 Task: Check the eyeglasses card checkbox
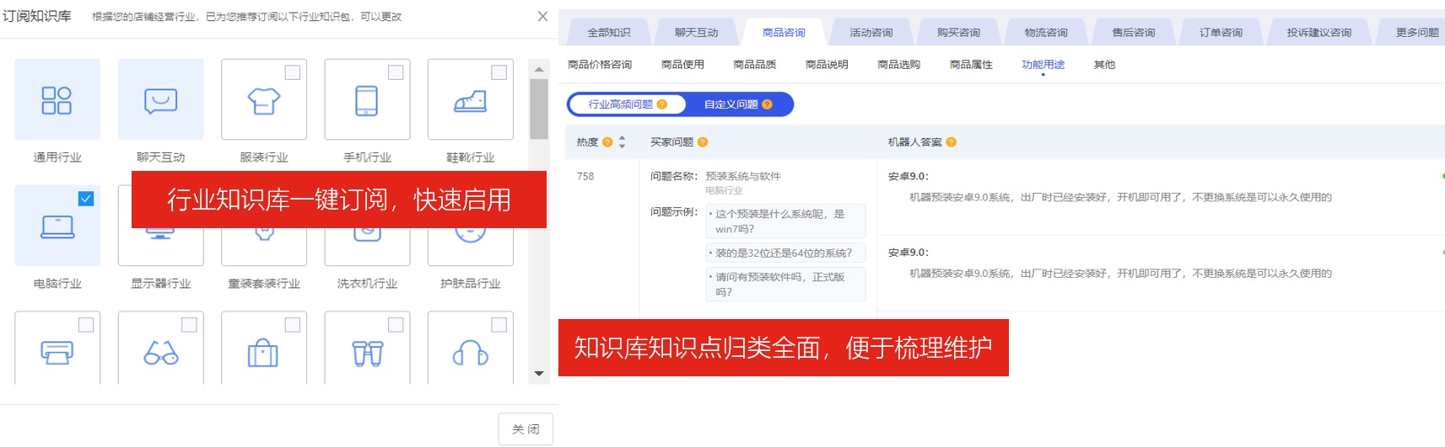[189, 325]
